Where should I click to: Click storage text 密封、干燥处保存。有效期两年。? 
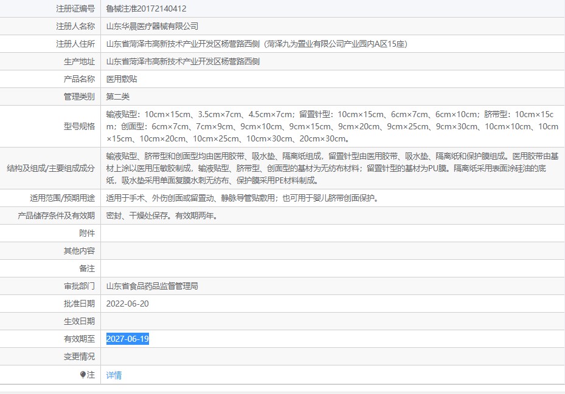tap(162, 216)
